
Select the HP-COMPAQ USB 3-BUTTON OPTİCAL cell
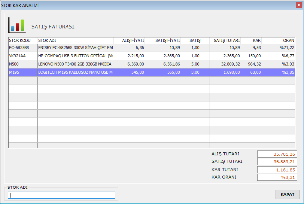point(76,56)
